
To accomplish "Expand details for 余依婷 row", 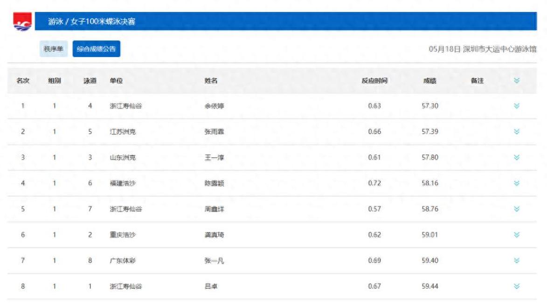I will tap(517, 106).
